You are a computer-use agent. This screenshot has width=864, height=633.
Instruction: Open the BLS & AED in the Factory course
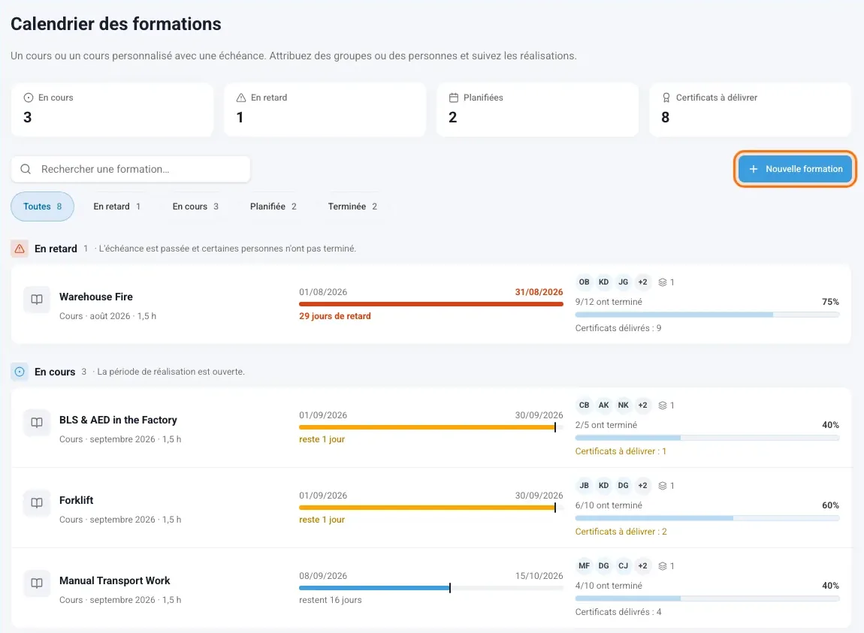coord(118,420)
